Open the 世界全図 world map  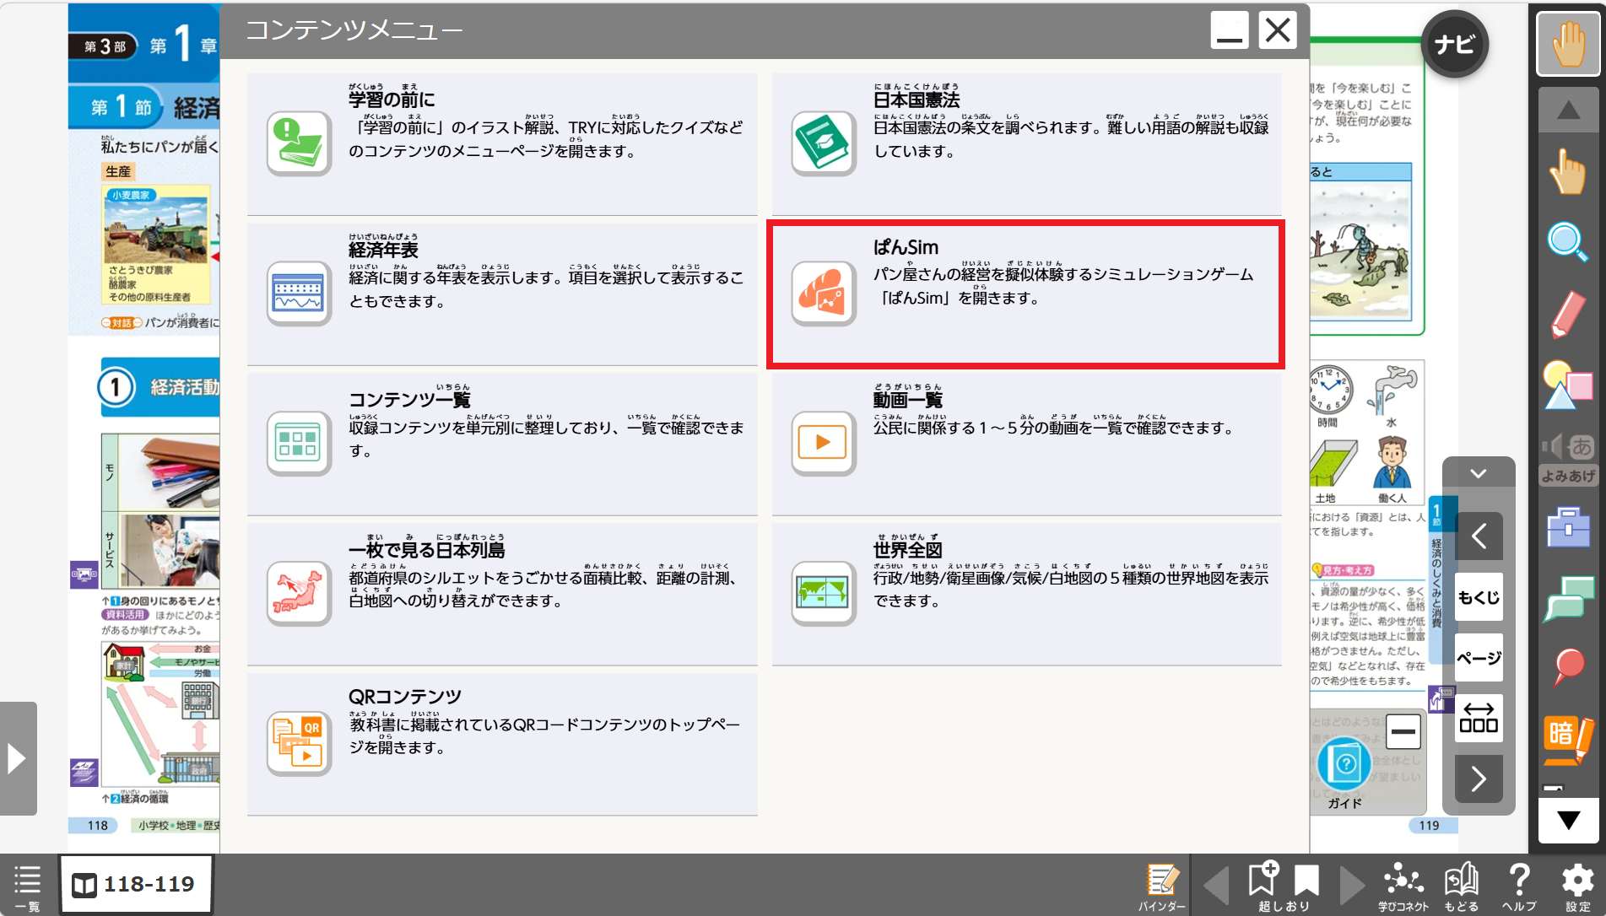1025,593
